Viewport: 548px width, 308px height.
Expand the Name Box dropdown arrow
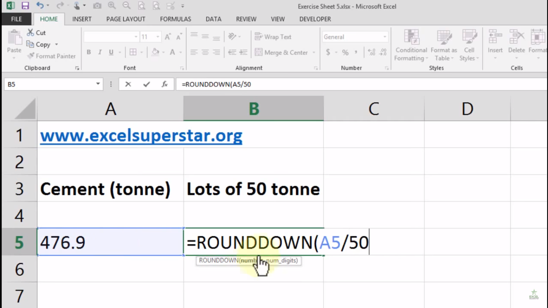98,84
